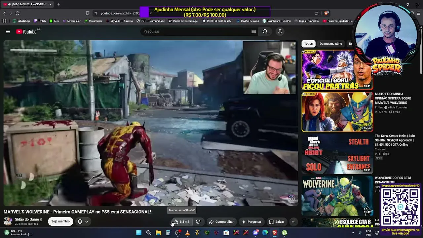
Task: Open the Goku Ficou Pra Trás thumbnail
Action: click(x=337, y=70)
